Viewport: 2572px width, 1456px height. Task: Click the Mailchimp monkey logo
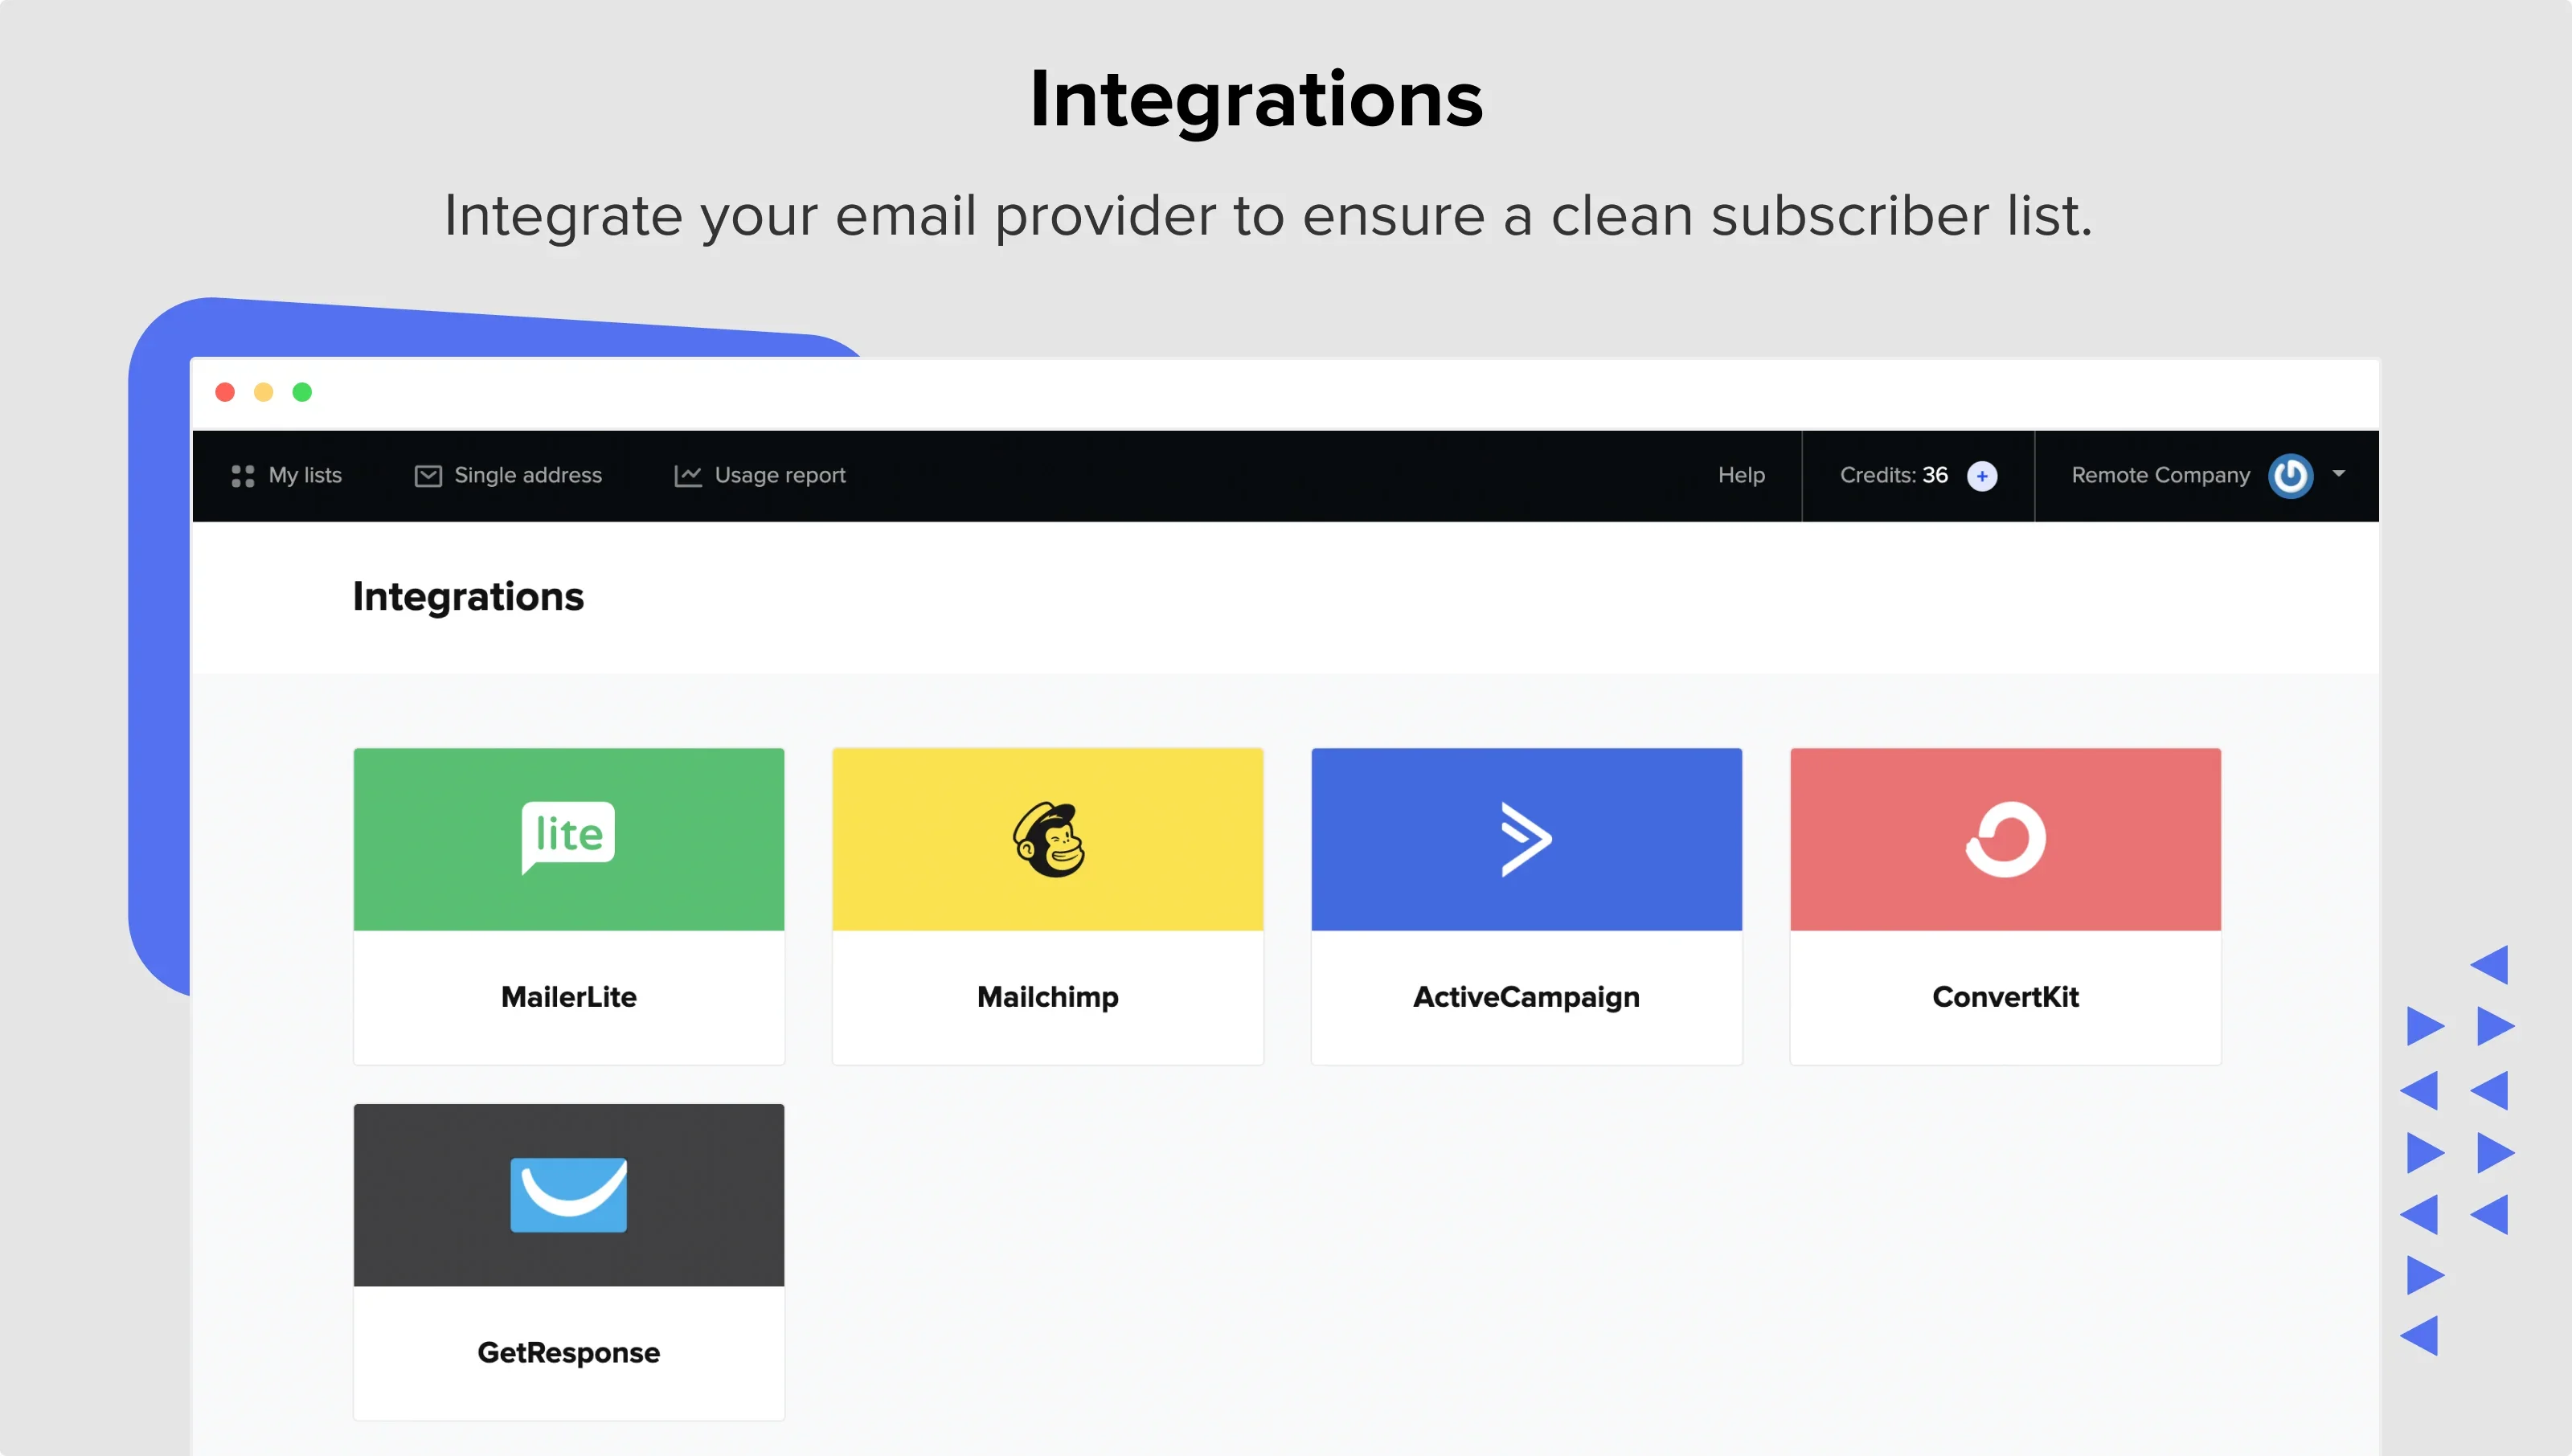coord(1047,839)
